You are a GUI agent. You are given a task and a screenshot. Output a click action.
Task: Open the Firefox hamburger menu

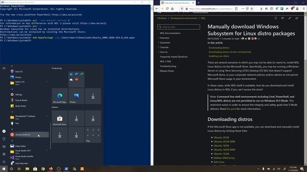click(x=304, y=9)
